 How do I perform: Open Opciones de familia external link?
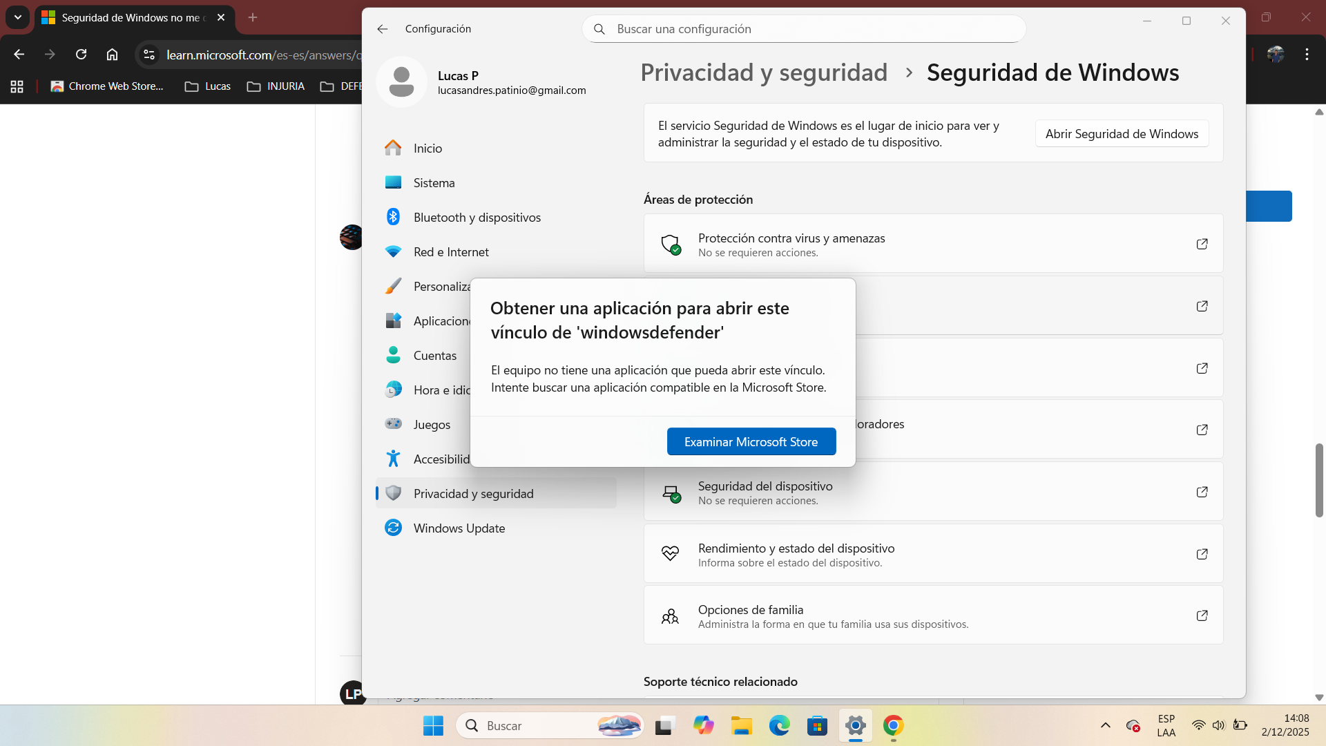tap(1202, 615)
